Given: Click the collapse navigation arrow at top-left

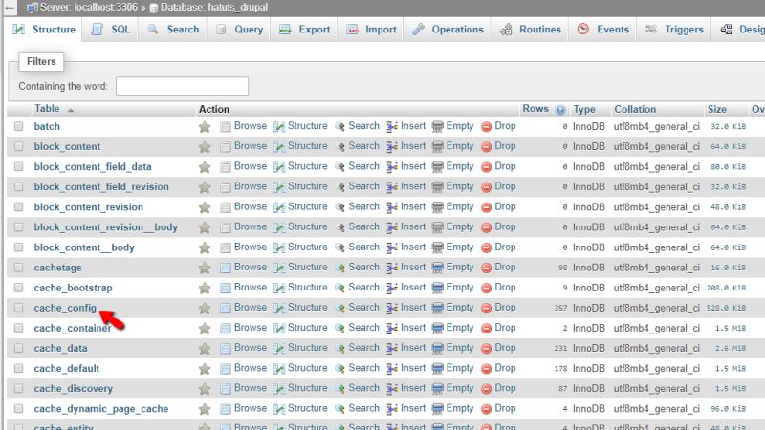Looking at the screenshot, I should click(x=10, y=8).
